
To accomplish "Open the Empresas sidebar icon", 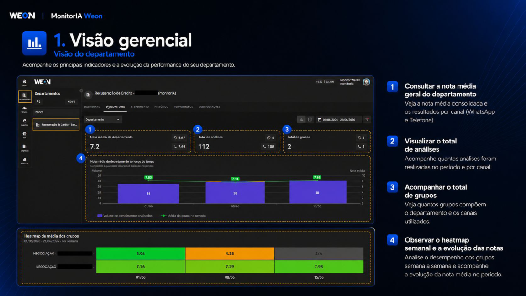I will coord(25,148).
